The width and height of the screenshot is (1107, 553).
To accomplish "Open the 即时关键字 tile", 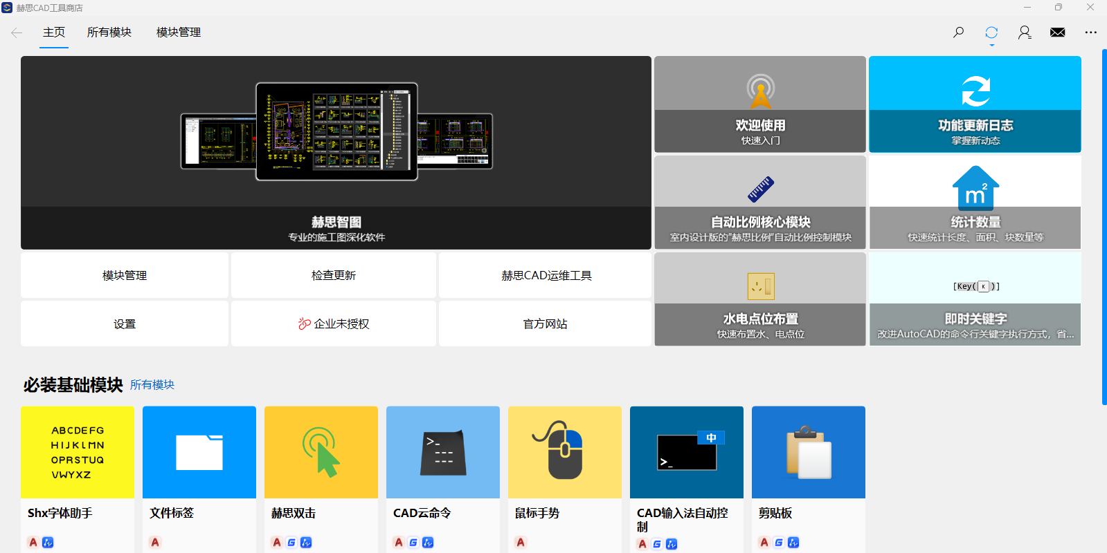I will [975, 299].
